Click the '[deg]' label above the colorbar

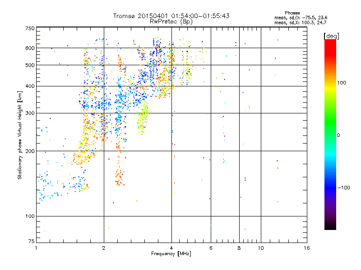click(331, 36)
